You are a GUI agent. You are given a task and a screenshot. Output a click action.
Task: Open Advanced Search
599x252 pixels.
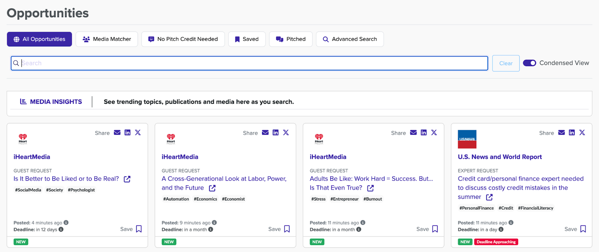coord(350,39)
